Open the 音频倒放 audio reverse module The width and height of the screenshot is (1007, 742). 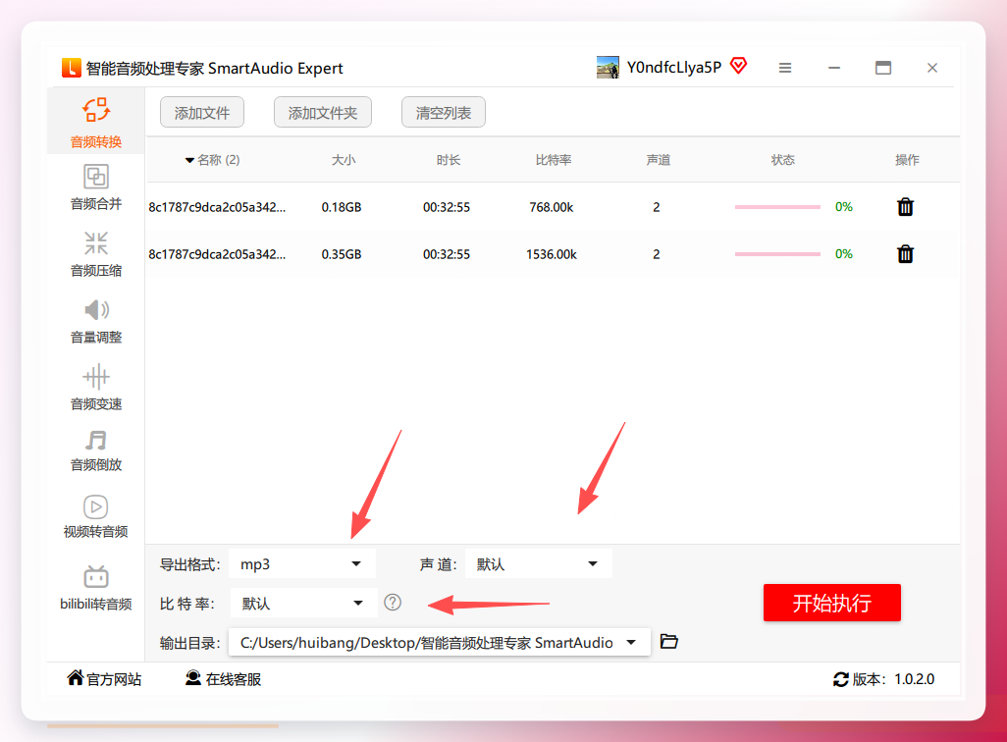[95, 450]
